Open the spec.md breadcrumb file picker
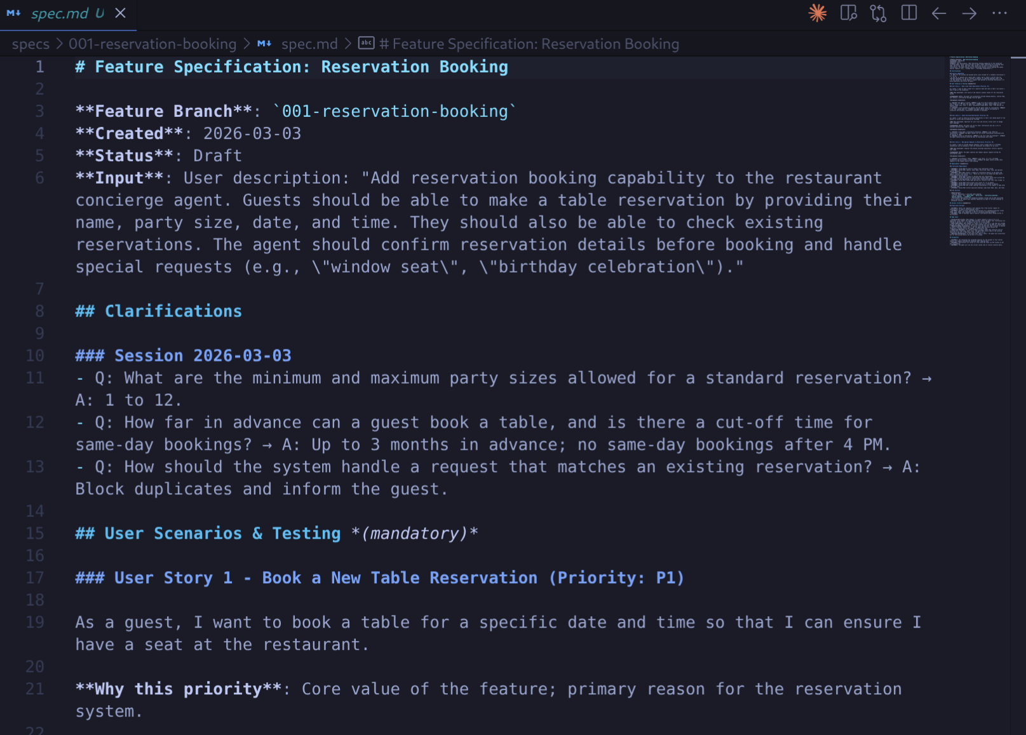This screenshot has width=1026, height=735. [x=309, y=44]
